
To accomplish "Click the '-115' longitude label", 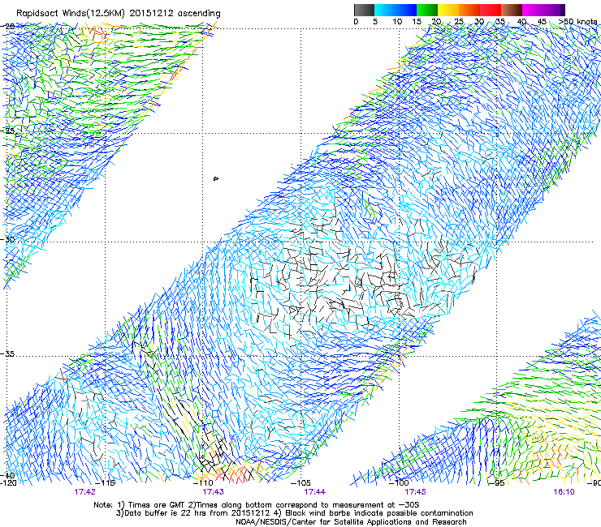I will click(x=106, y=483).
